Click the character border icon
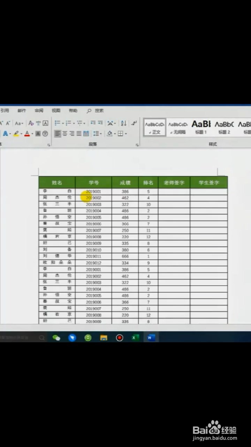251x447 pixels. (45, 123)
